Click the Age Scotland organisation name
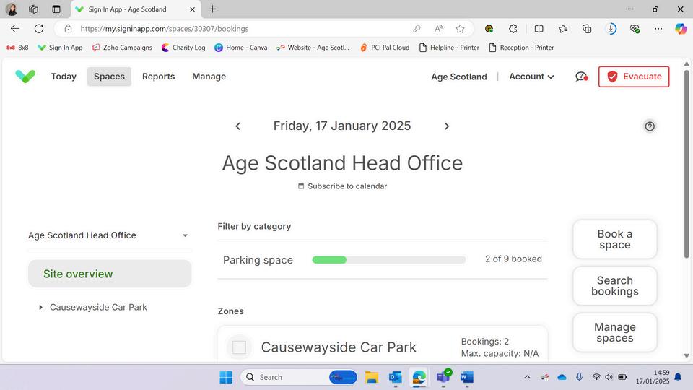 (459, 77)
